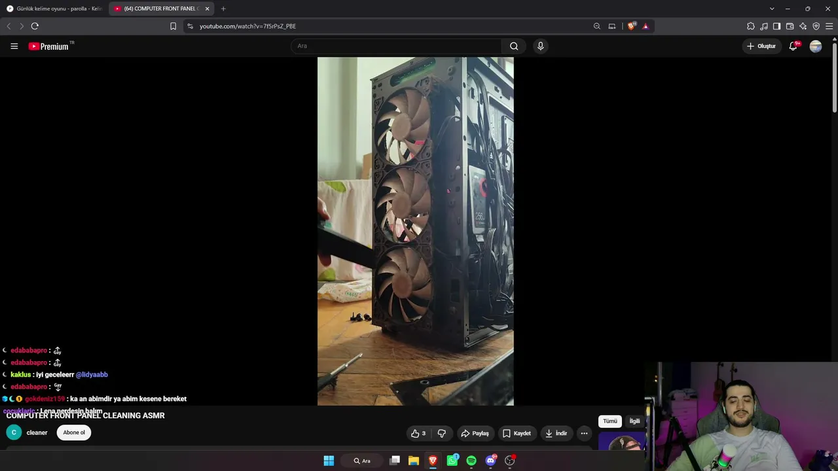This screenshot has height=471, width=838.
Task: Go back with the browser back arrow
Action: click(9, 26)
